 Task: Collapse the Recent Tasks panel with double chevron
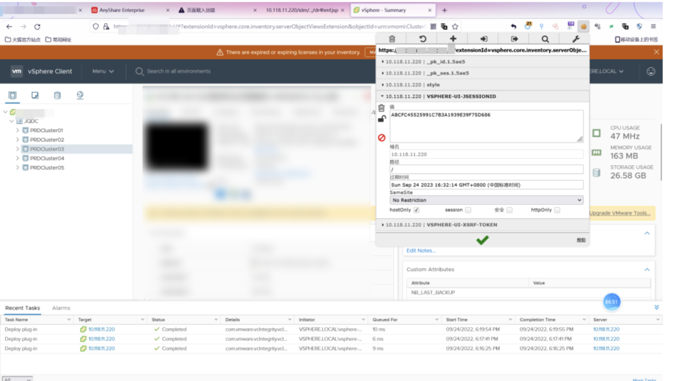point(656,307)
